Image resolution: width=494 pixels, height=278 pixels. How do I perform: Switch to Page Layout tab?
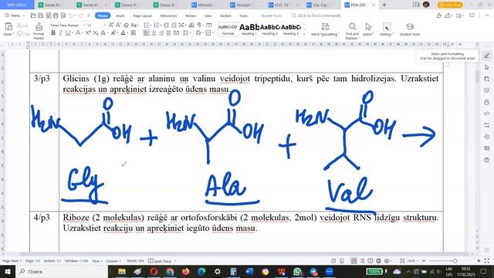click(x=142, y=15)
